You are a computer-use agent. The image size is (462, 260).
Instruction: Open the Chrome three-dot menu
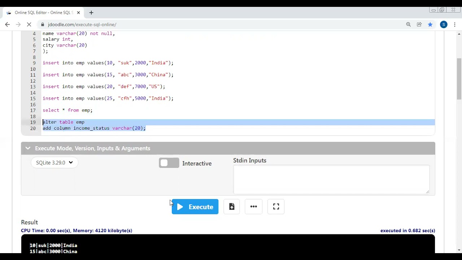point(455,25)
